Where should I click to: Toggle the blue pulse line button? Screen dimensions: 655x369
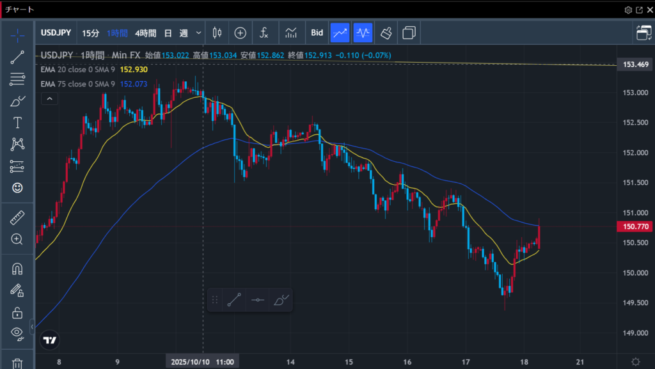(363, 33)
